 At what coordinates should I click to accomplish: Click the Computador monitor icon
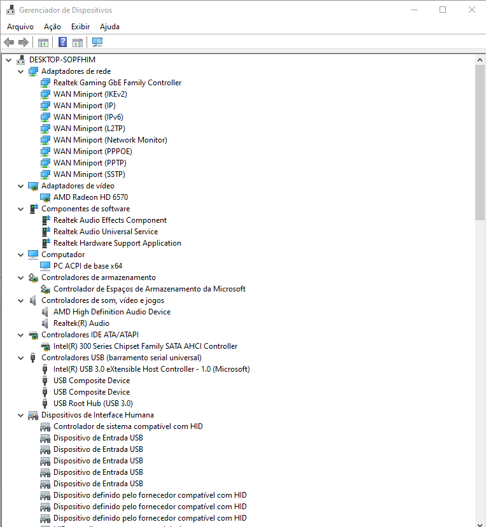33,255
